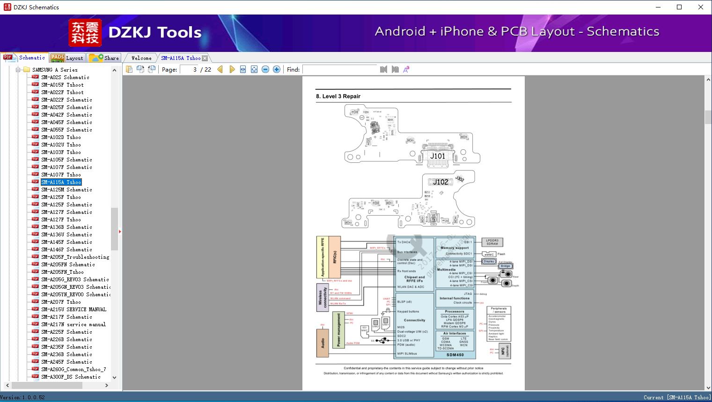
Task: Click the copy icon in the PDF toolbar
Action: [x=129, y=69]
